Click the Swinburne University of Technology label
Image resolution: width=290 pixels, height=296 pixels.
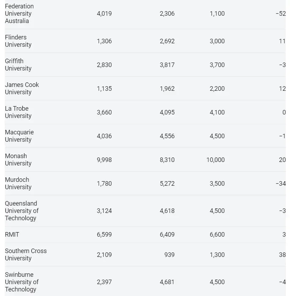point(22,282)
